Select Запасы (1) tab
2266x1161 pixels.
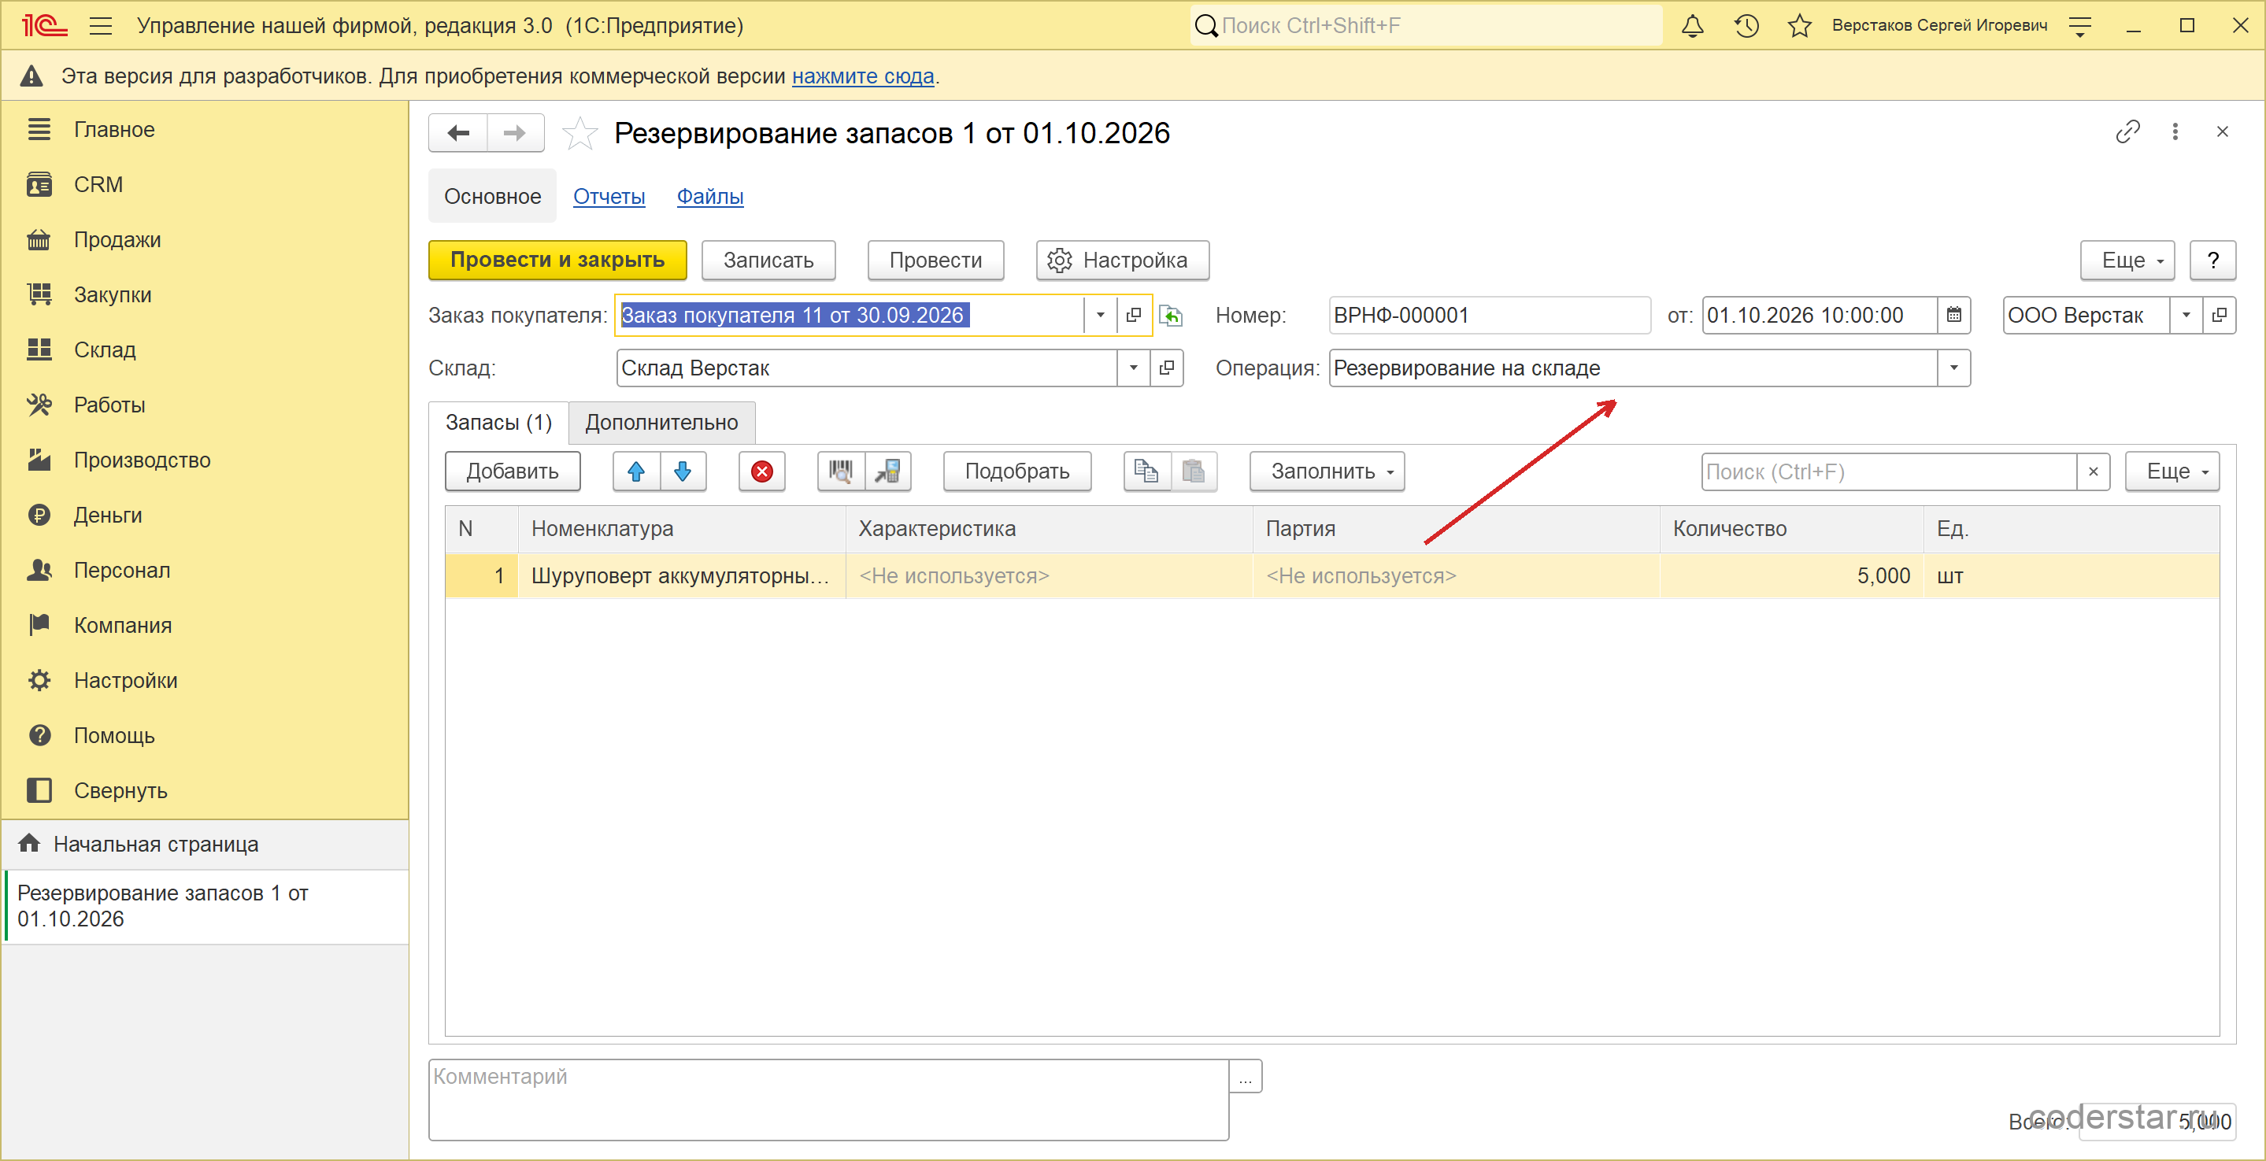[x=498, y=422]
